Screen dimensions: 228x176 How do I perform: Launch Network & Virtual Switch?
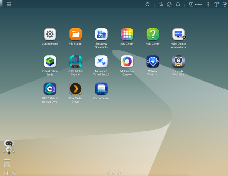(101, 61)
